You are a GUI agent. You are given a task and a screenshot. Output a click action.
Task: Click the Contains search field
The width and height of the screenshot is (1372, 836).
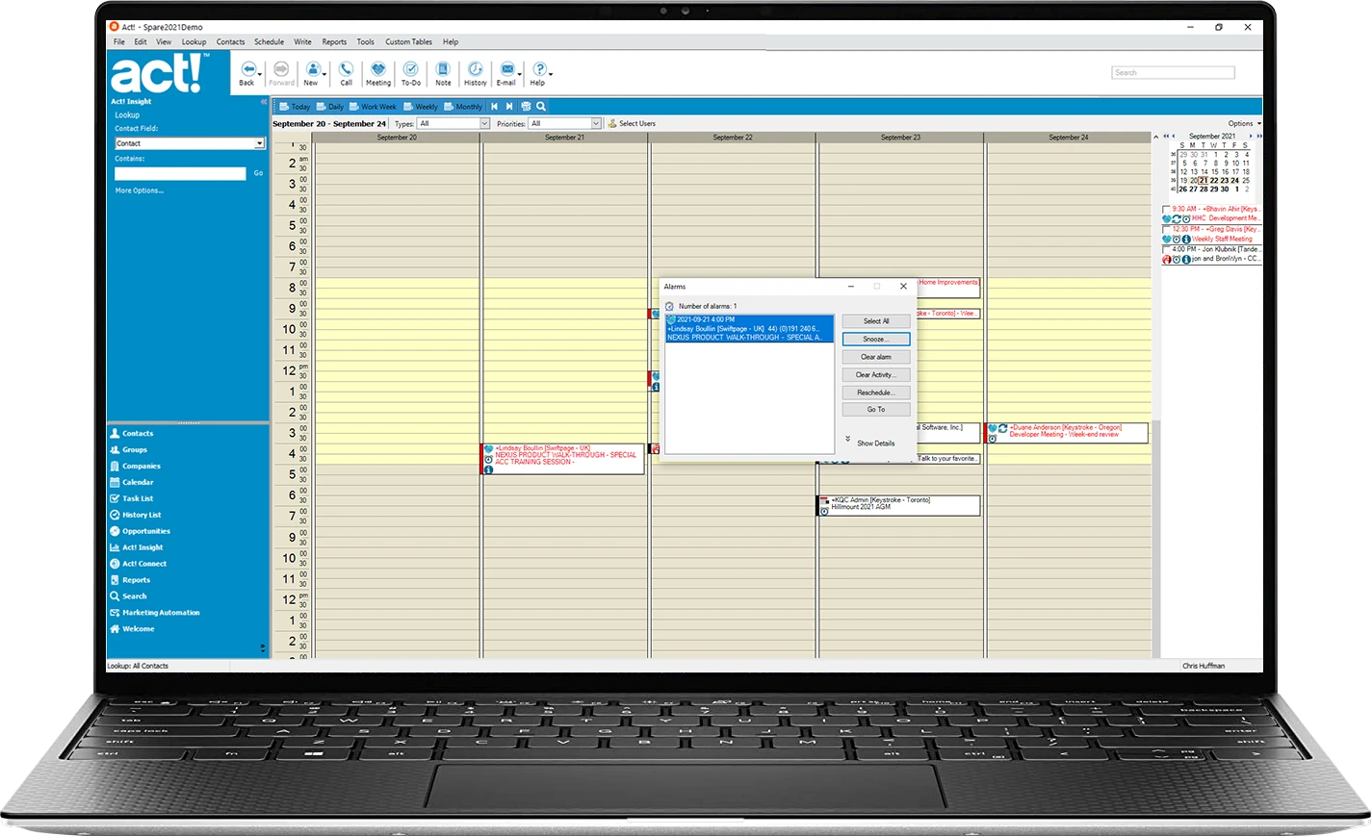point(180,174)
